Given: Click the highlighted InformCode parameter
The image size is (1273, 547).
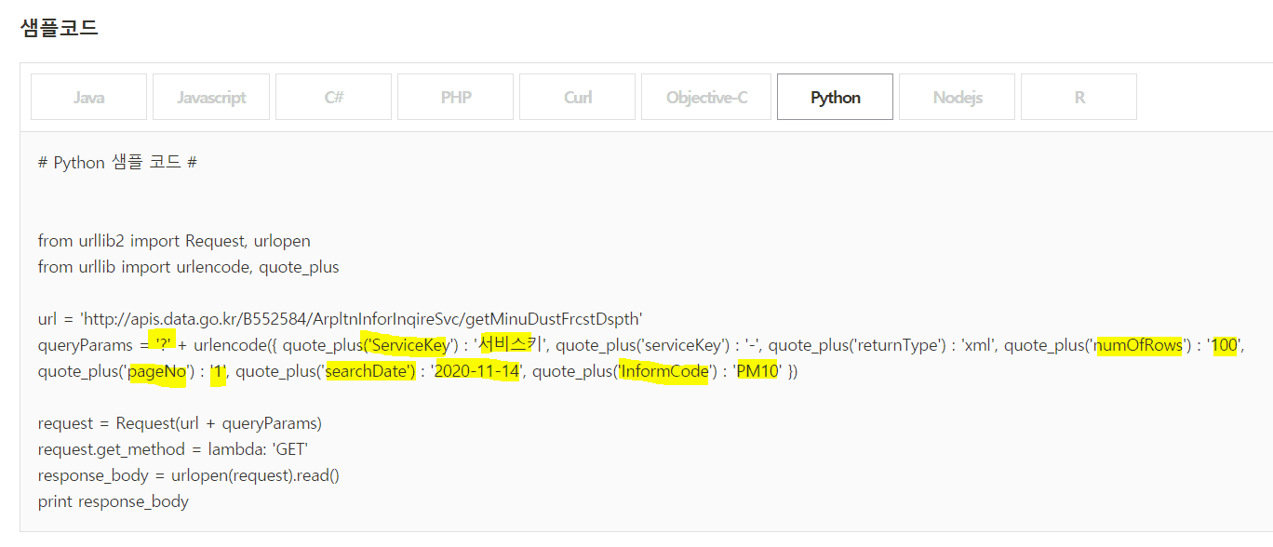Looking at the screenshot, I should pos(663,371).
